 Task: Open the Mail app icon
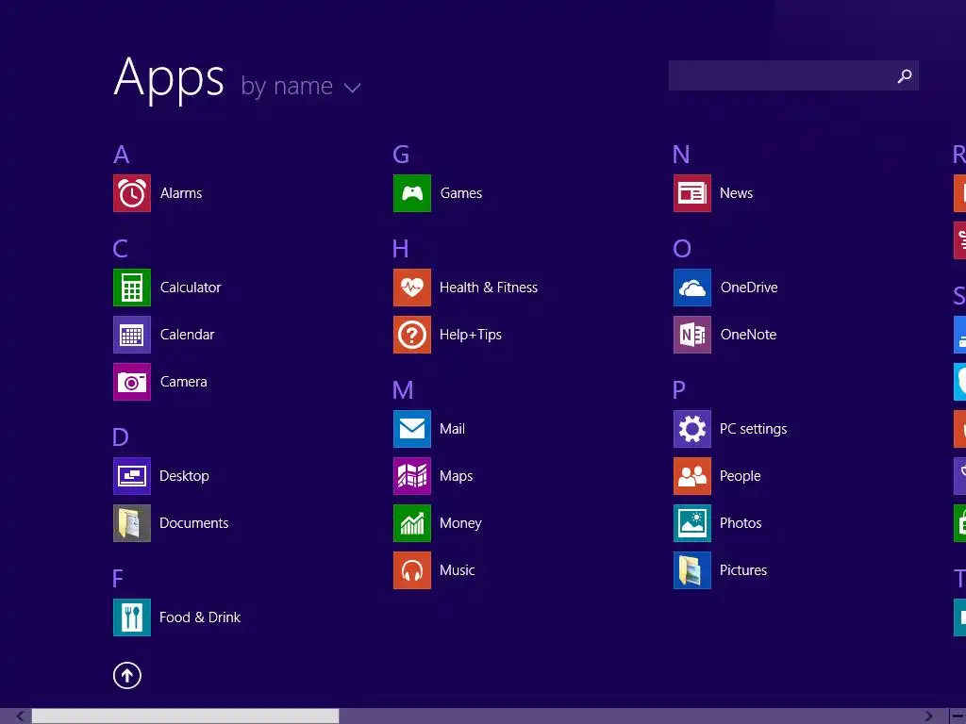[412, 429]
